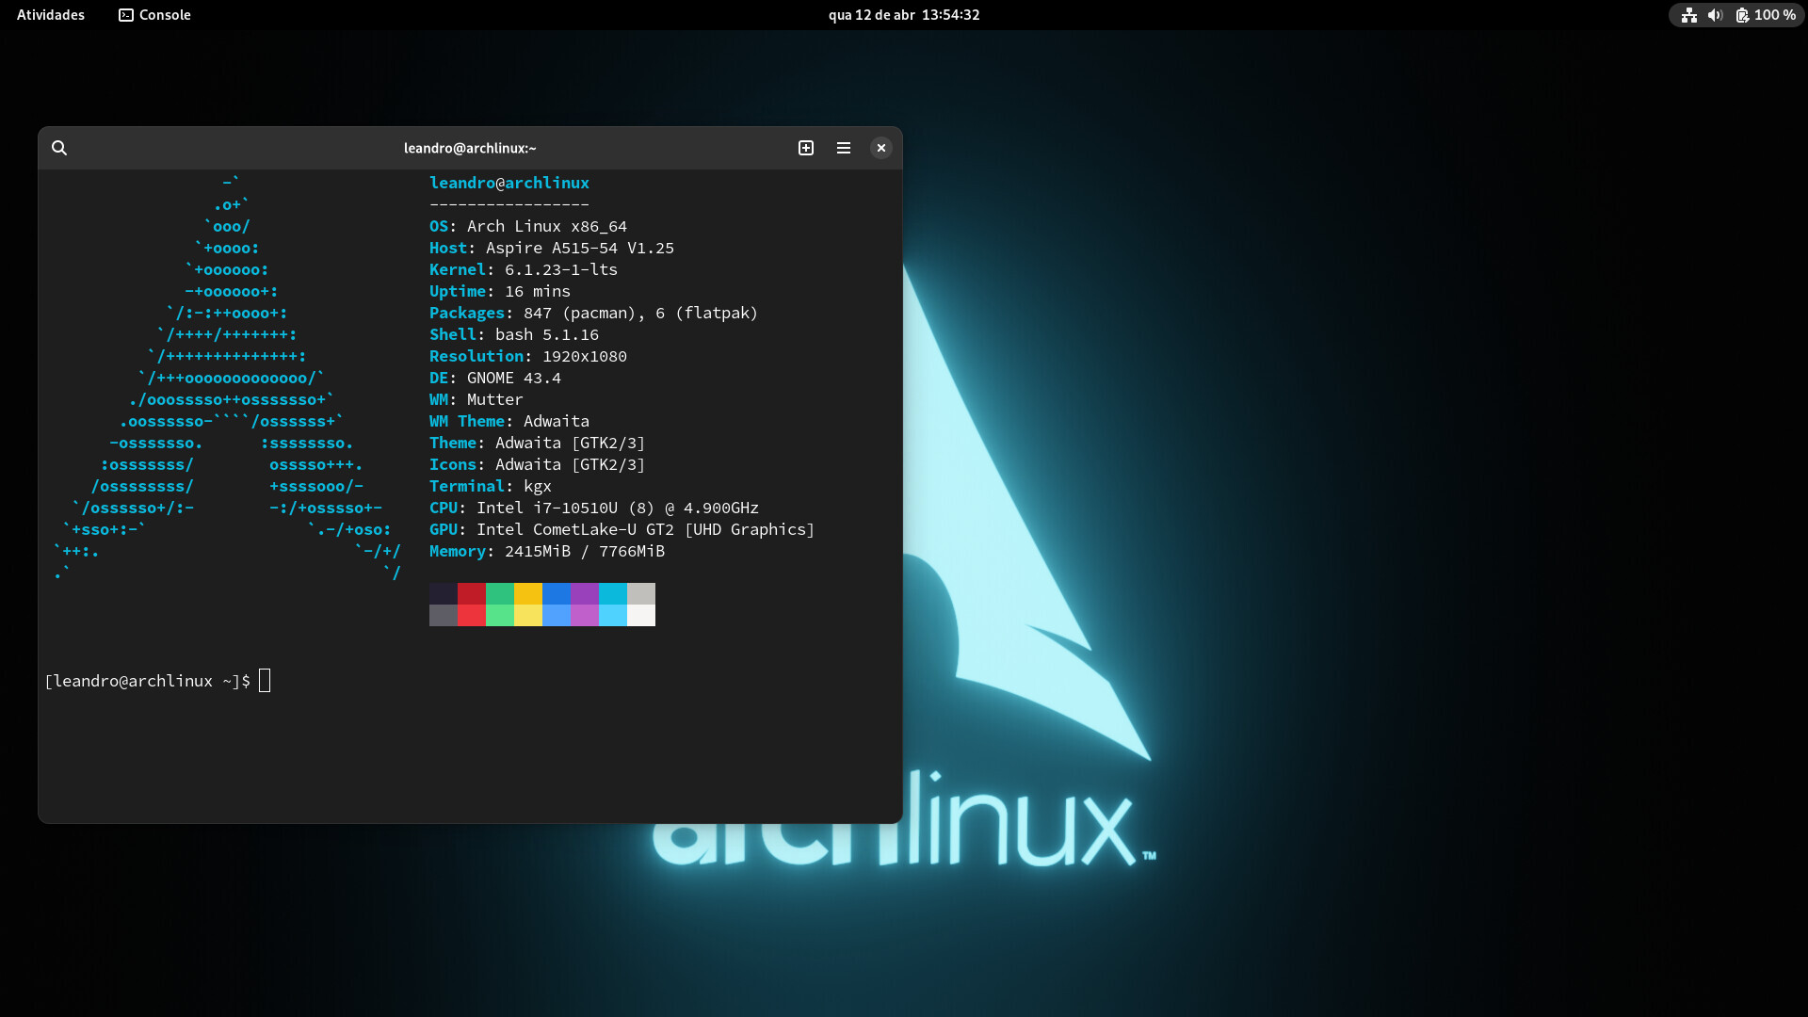
Task: Click the terminal prompt input cursor
Action: [265, 681]
